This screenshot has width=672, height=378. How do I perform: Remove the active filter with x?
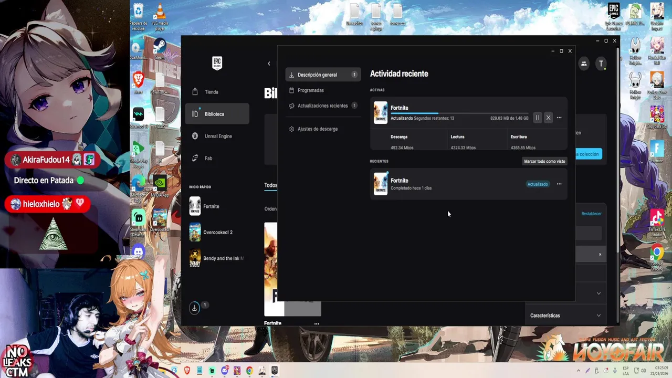point(600,255)
